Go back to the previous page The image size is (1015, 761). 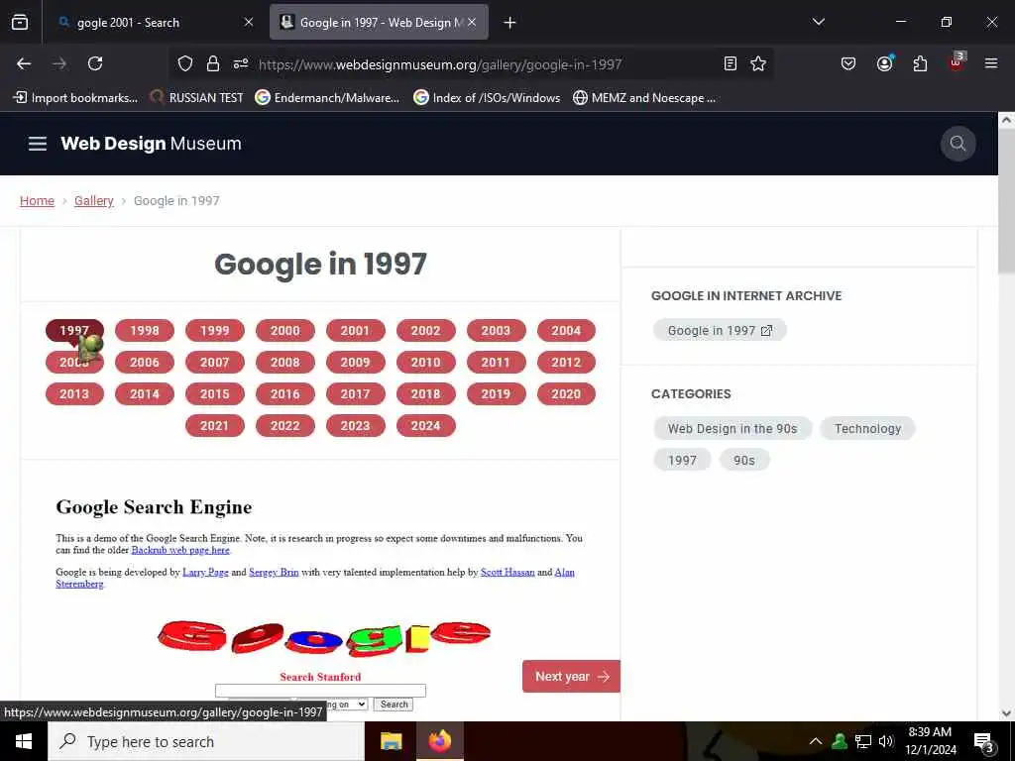coord(24,63)
